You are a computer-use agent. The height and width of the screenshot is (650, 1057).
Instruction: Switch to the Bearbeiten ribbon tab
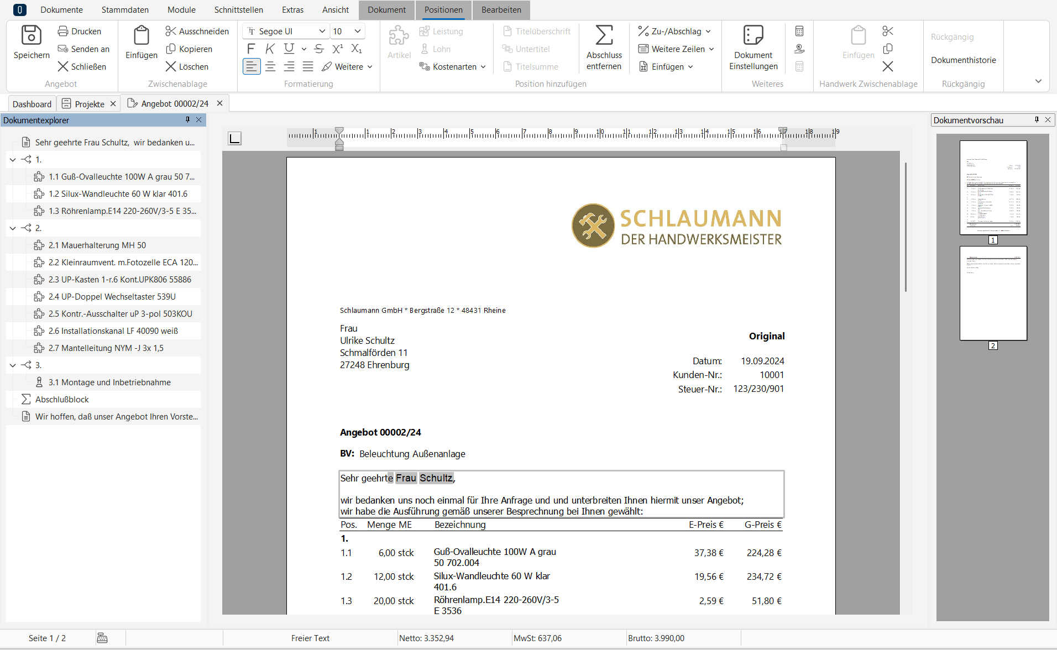(501, 10)
